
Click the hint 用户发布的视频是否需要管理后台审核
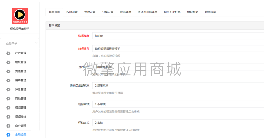tap(116, 111)
